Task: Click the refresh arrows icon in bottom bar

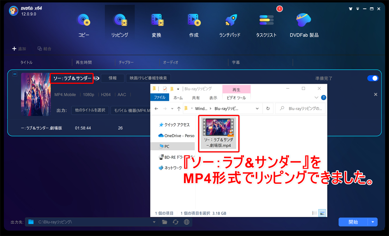Action: pos(176,222)
